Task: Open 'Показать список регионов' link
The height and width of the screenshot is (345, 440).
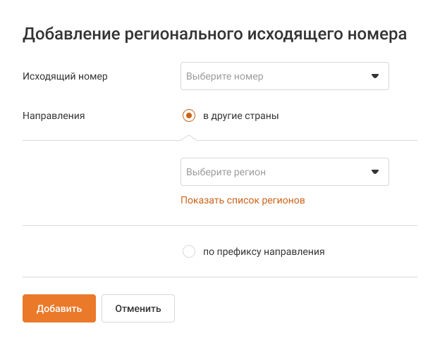Action: 243,200
